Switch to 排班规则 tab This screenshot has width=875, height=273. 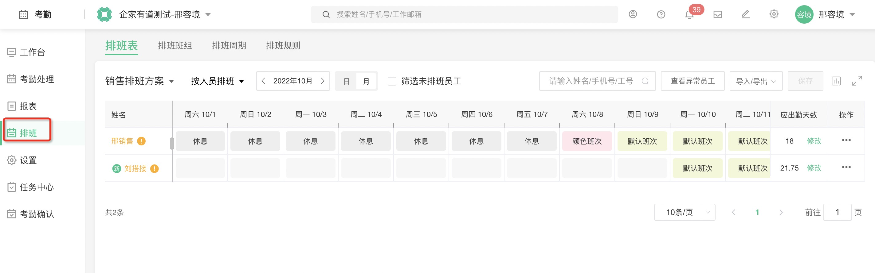283,45
